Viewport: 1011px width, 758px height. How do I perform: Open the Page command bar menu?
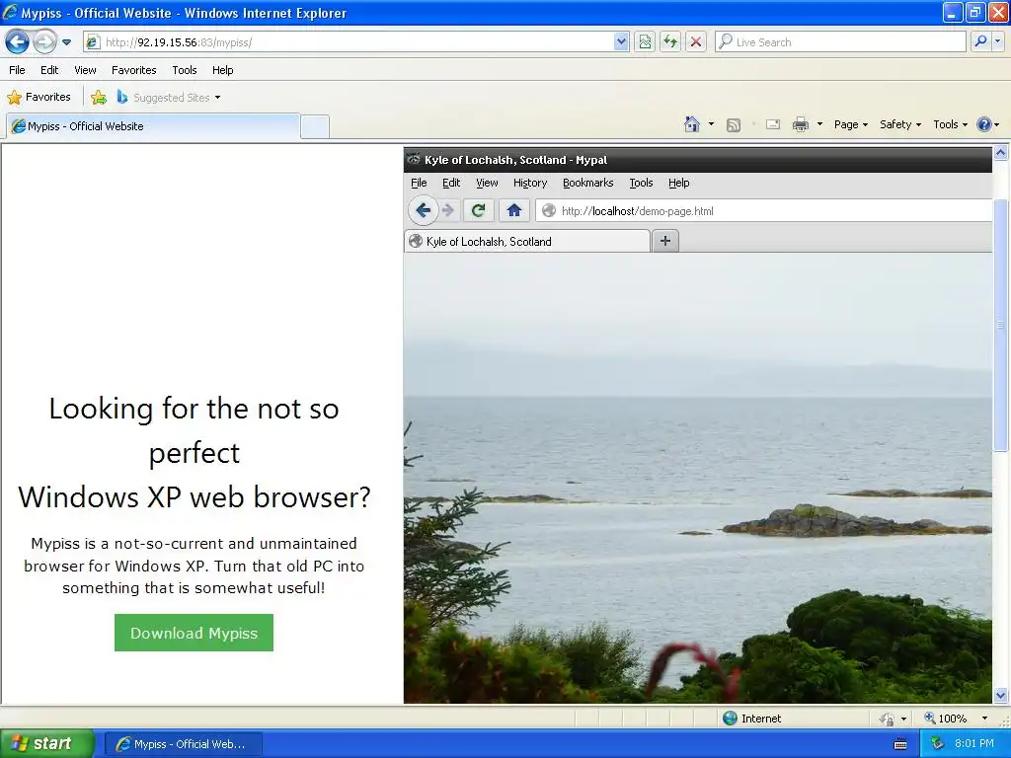[x=850, y=124]
